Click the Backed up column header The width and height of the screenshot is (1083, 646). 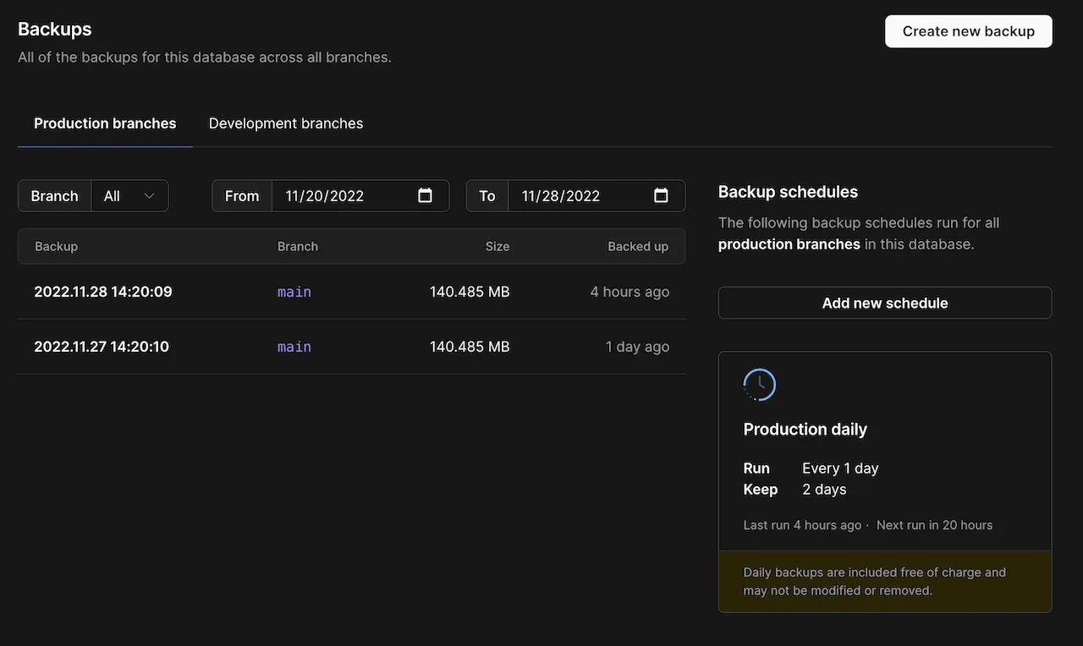point(638,247)
